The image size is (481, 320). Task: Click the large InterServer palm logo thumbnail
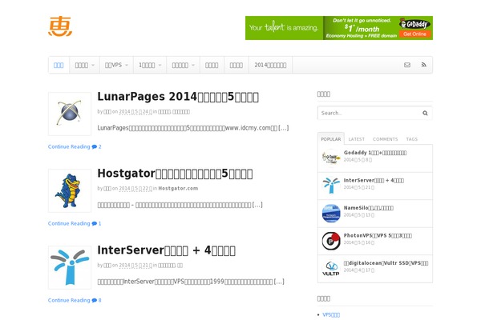[70, 268]
